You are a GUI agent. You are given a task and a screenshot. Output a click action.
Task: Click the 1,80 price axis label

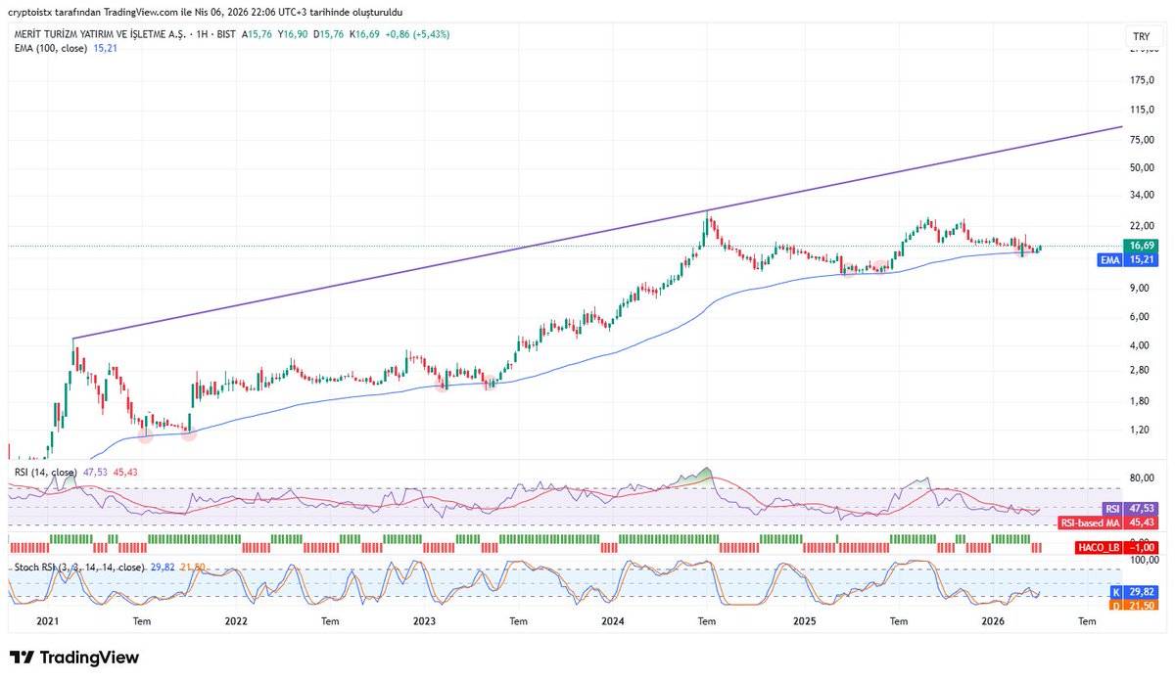[1139, 401]
